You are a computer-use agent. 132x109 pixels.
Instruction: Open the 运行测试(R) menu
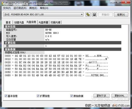point(20,8)
